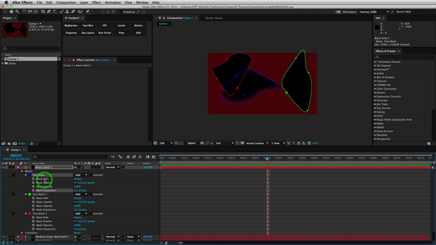The width and height of the screenshot is (436, 245).
Task: Hide the Medium Gray-Red Solid 1 layer
Action: [x=3, y=237]
